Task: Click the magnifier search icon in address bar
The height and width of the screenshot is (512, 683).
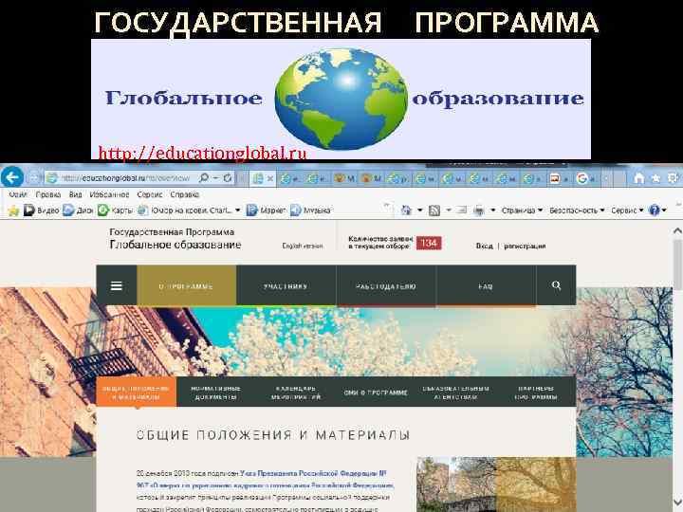Action: pyautogui.click(x=204, y=178)
